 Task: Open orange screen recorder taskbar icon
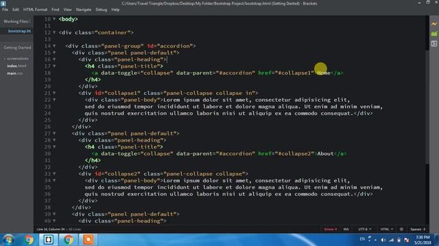[88, 240]
